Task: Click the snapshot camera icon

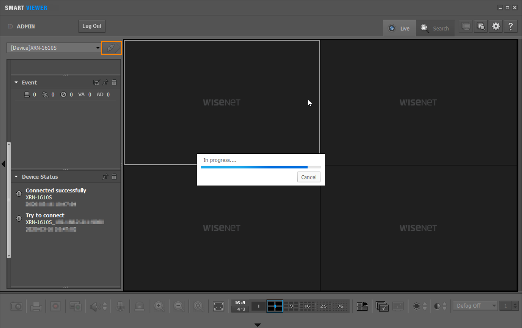Action: click(x=16, y=306)
